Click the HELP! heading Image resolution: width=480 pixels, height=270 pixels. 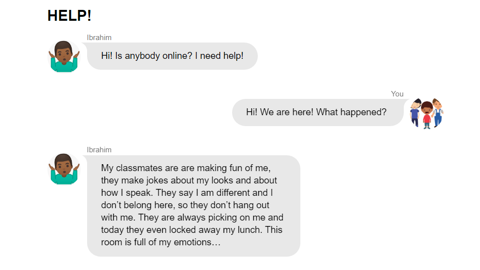pos(69,16)
